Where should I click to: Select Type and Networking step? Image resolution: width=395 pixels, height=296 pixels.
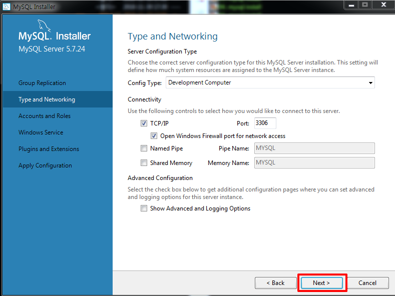(x=58, y=99)
